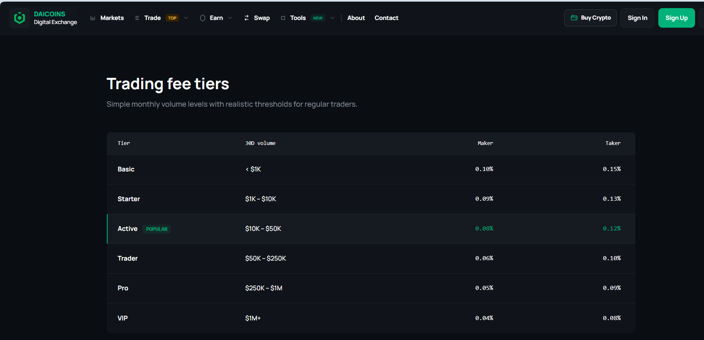Click the TOP badge next to Trade

[x=172, y=18]
